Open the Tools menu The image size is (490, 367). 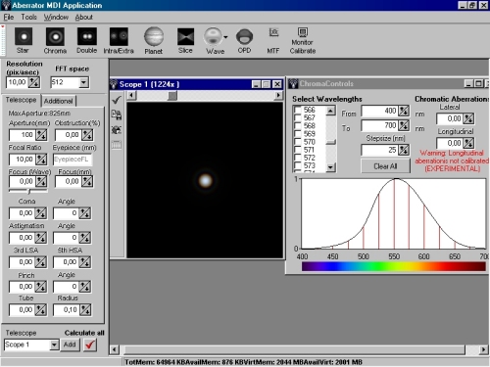click(x=29, y=18)
